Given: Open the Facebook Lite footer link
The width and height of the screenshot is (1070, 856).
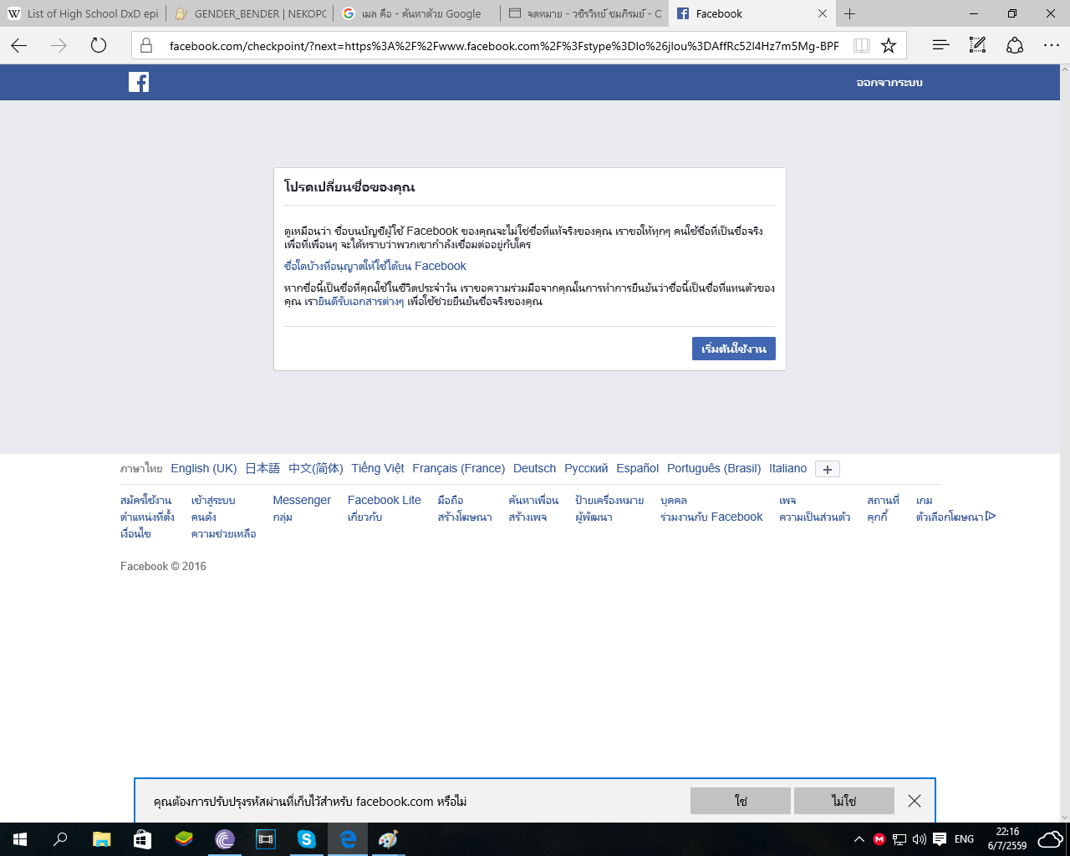Looking at the screenshot, I should 385,500.
